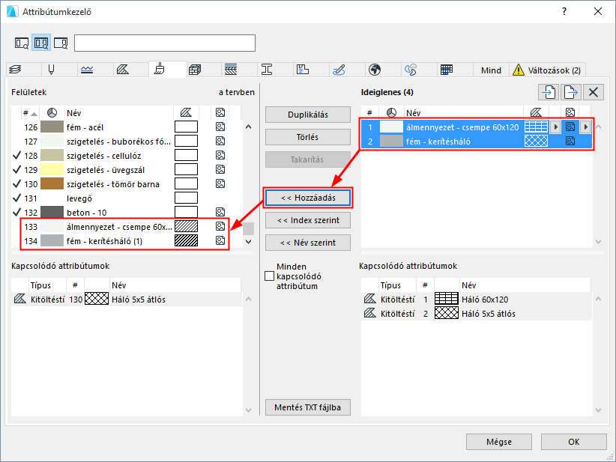Select left row 133 álmennyezet - csempe
The width and height of the screenshot is (616, 462).
[x=126, y=226]
